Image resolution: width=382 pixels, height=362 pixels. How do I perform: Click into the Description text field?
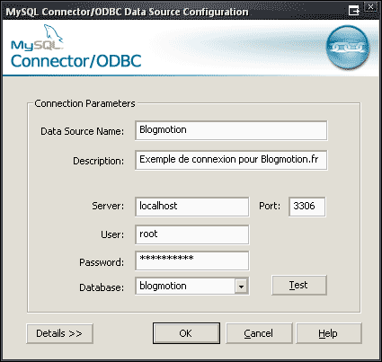(231, 160)
